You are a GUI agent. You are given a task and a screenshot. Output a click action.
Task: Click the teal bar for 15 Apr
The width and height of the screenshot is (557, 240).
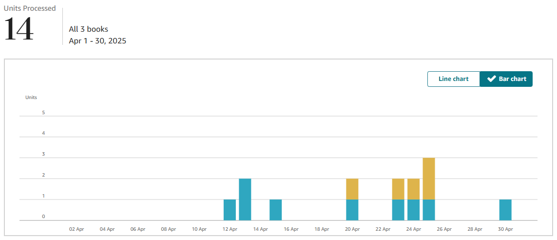[x=276, y=210]
